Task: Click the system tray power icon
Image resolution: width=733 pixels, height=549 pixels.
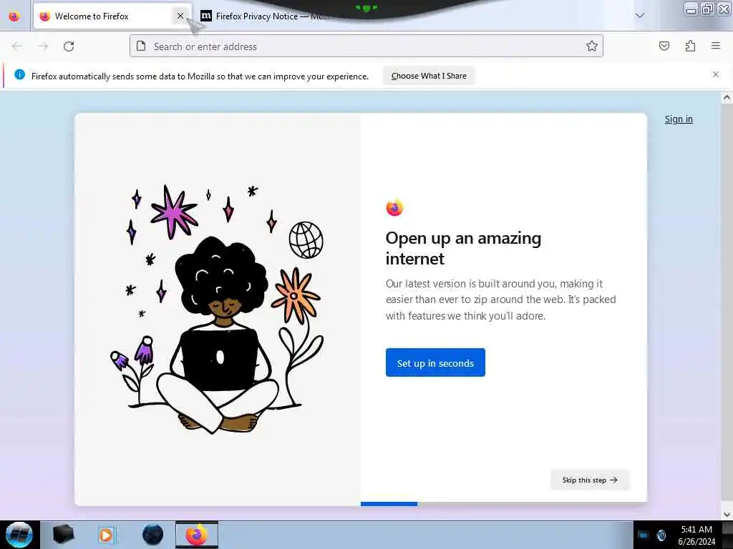Action: point(661,535)
